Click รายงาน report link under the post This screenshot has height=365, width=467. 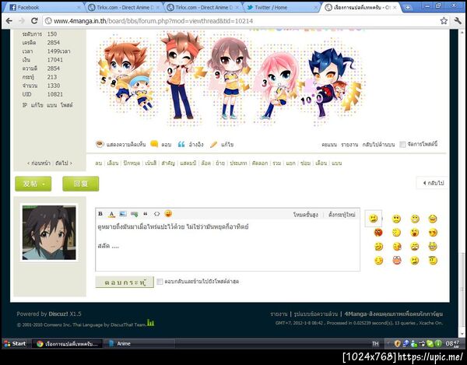tap(349, 145)
